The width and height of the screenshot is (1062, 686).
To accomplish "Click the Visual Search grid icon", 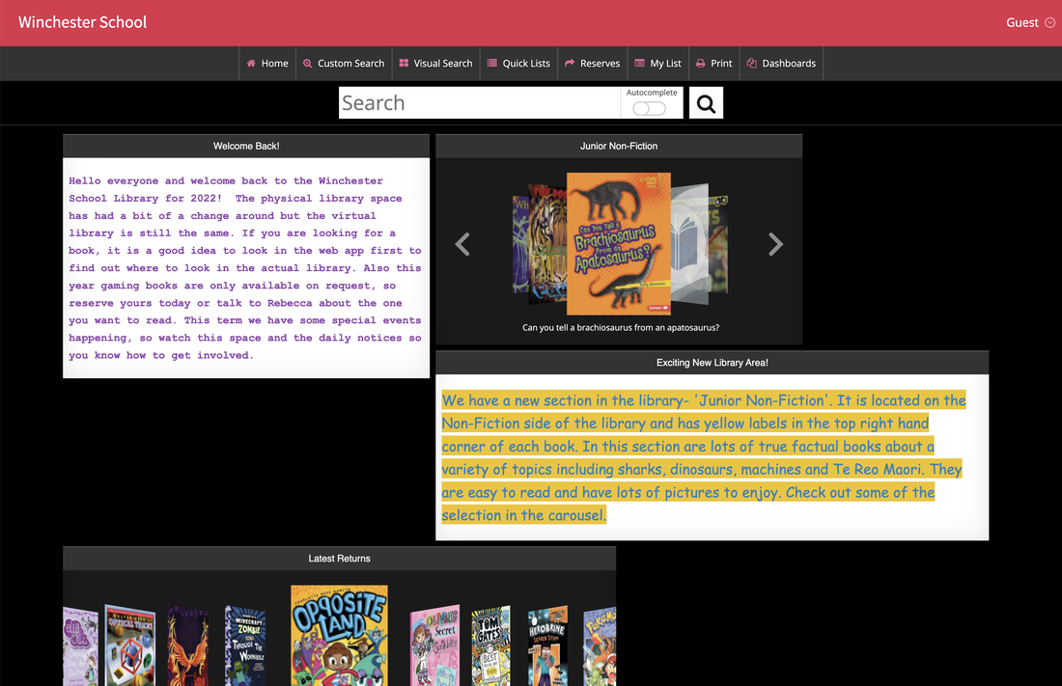I will click(405, 64).
